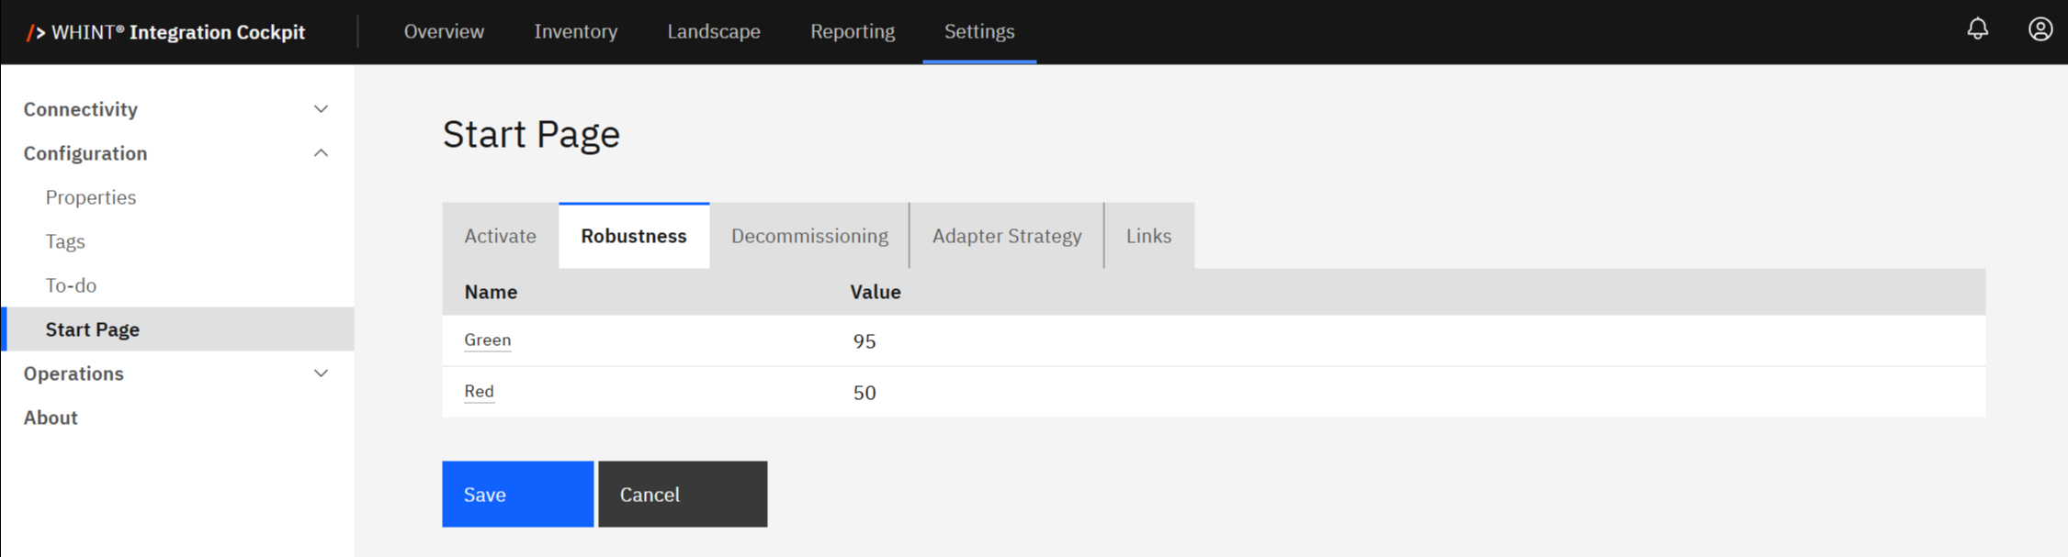Open the Landscape menu
The width and height of the screenshot is (2068, 557).
tap(713, 31)
